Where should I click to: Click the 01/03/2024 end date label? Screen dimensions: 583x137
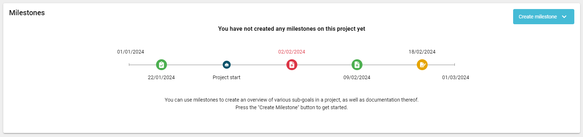tap(456, 77)
